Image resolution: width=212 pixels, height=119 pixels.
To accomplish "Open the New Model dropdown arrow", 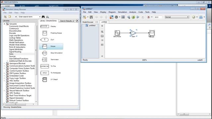I will 88,17.
